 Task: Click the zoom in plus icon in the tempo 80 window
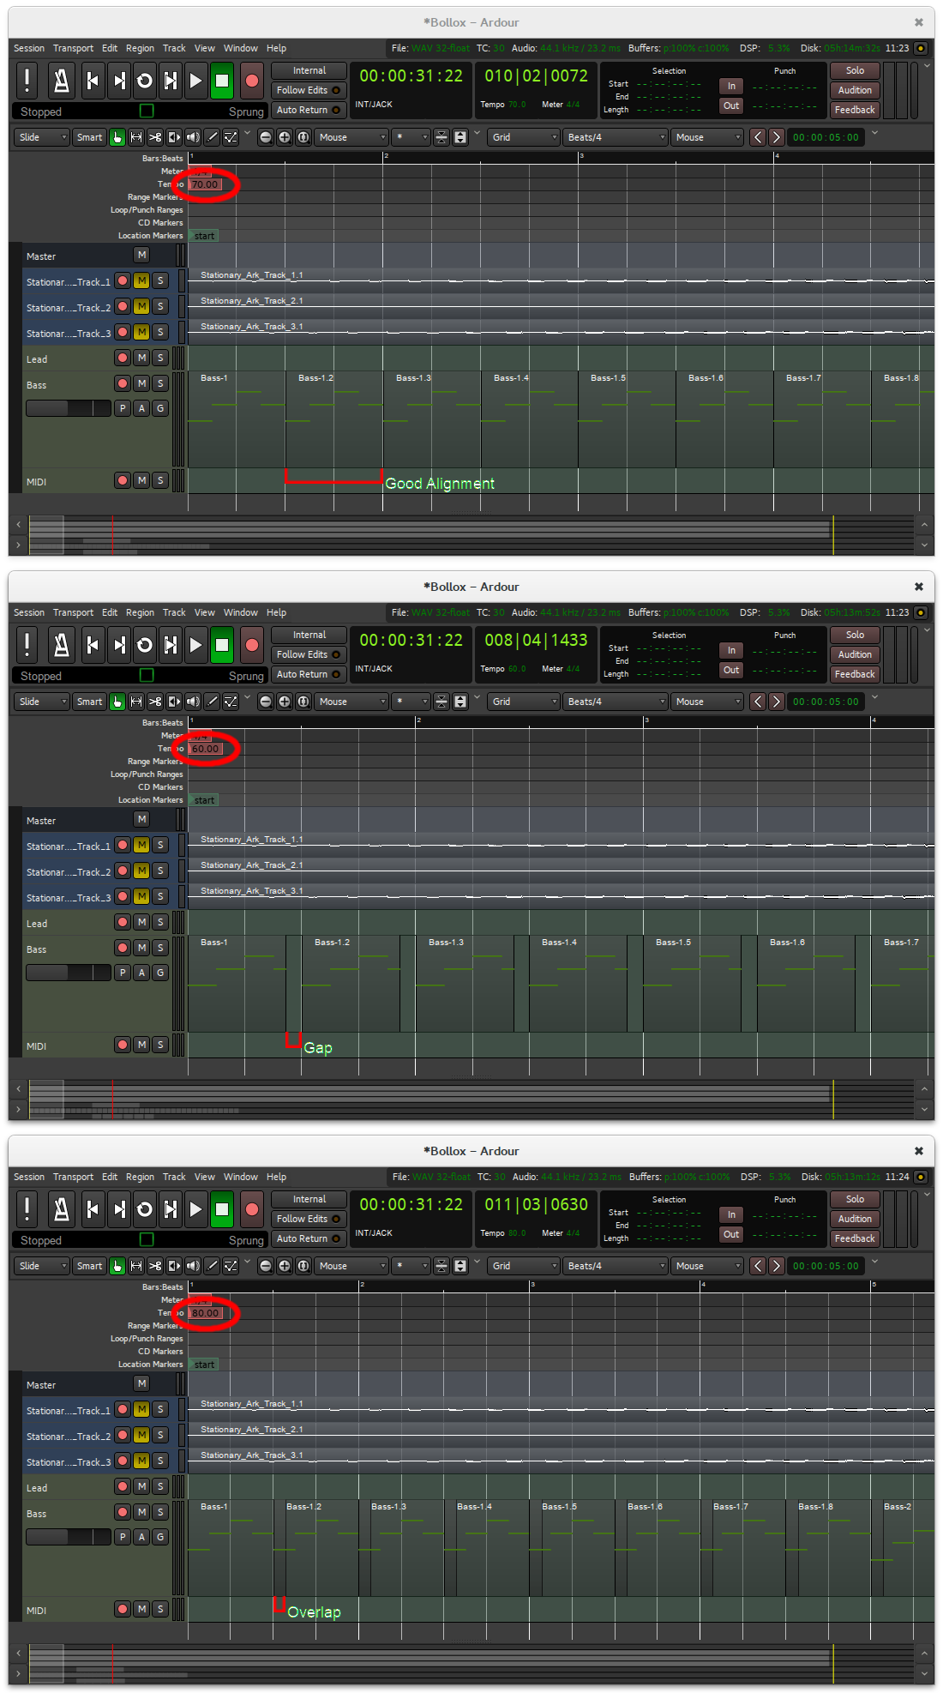[285, 1266]
